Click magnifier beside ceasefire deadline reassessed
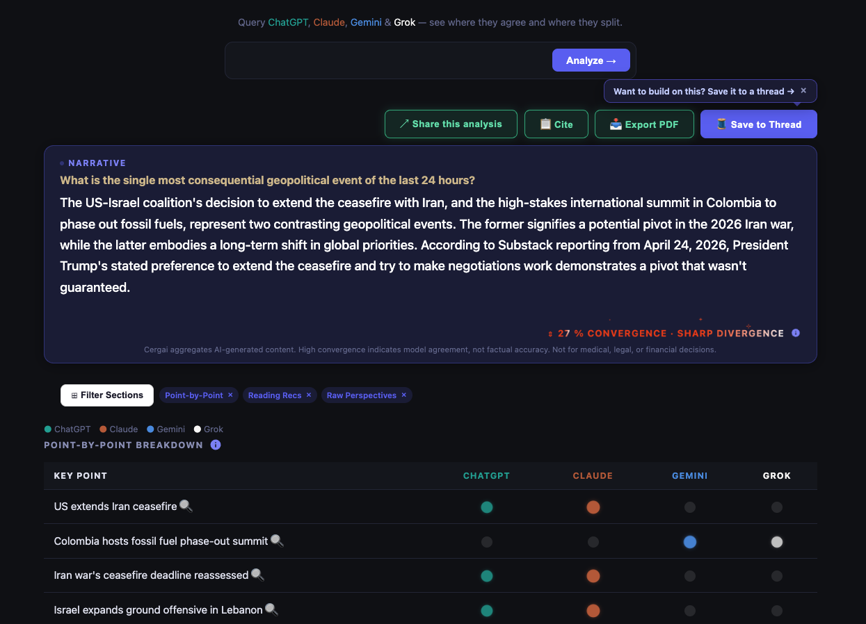The width and height of the screenshot is (866, 624). coord(257,575)
